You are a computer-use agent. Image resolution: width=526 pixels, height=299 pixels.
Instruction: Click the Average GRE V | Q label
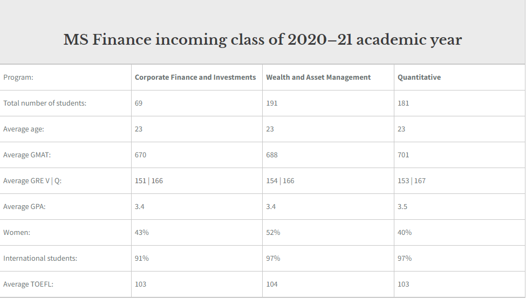coord(32,181)
